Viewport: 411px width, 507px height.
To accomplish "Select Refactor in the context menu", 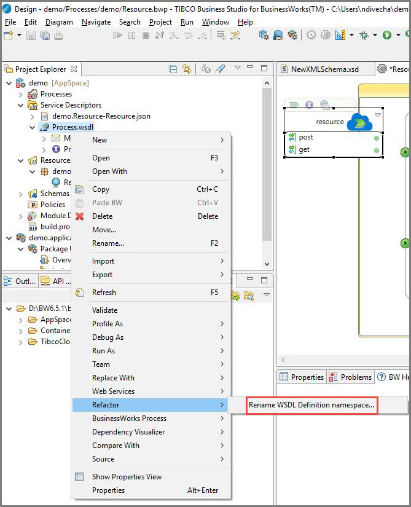I will coord(151,405).
